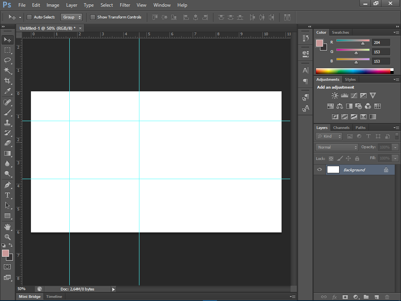
Task: Create a new layer in Layers panel
Action: pyautogui.click(x=376, y=297)
